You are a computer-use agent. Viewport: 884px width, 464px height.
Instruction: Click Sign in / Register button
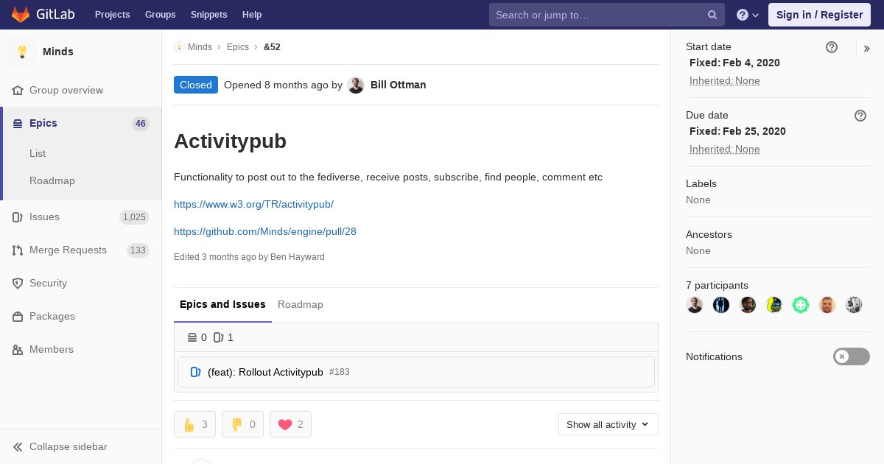point(819,15)
